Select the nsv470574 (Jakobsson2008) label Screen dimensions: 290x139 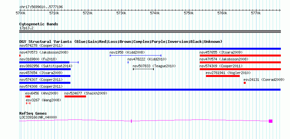[224, 59]
